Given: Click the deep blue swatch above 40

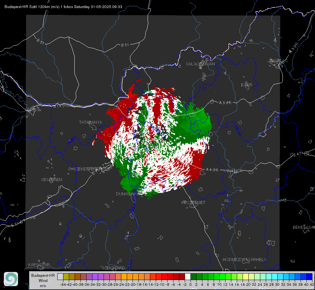Looking at the screenshot, I should 309,276.
